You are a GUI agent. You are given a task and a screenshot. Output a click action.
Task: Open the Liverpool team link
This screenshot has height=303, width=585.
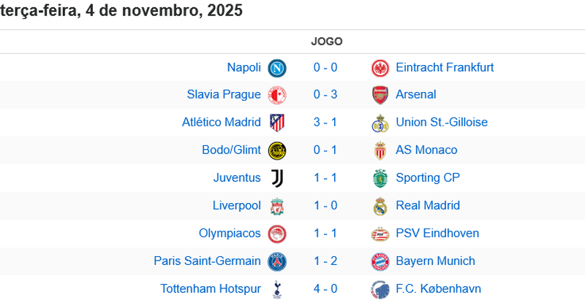point(236,205)
